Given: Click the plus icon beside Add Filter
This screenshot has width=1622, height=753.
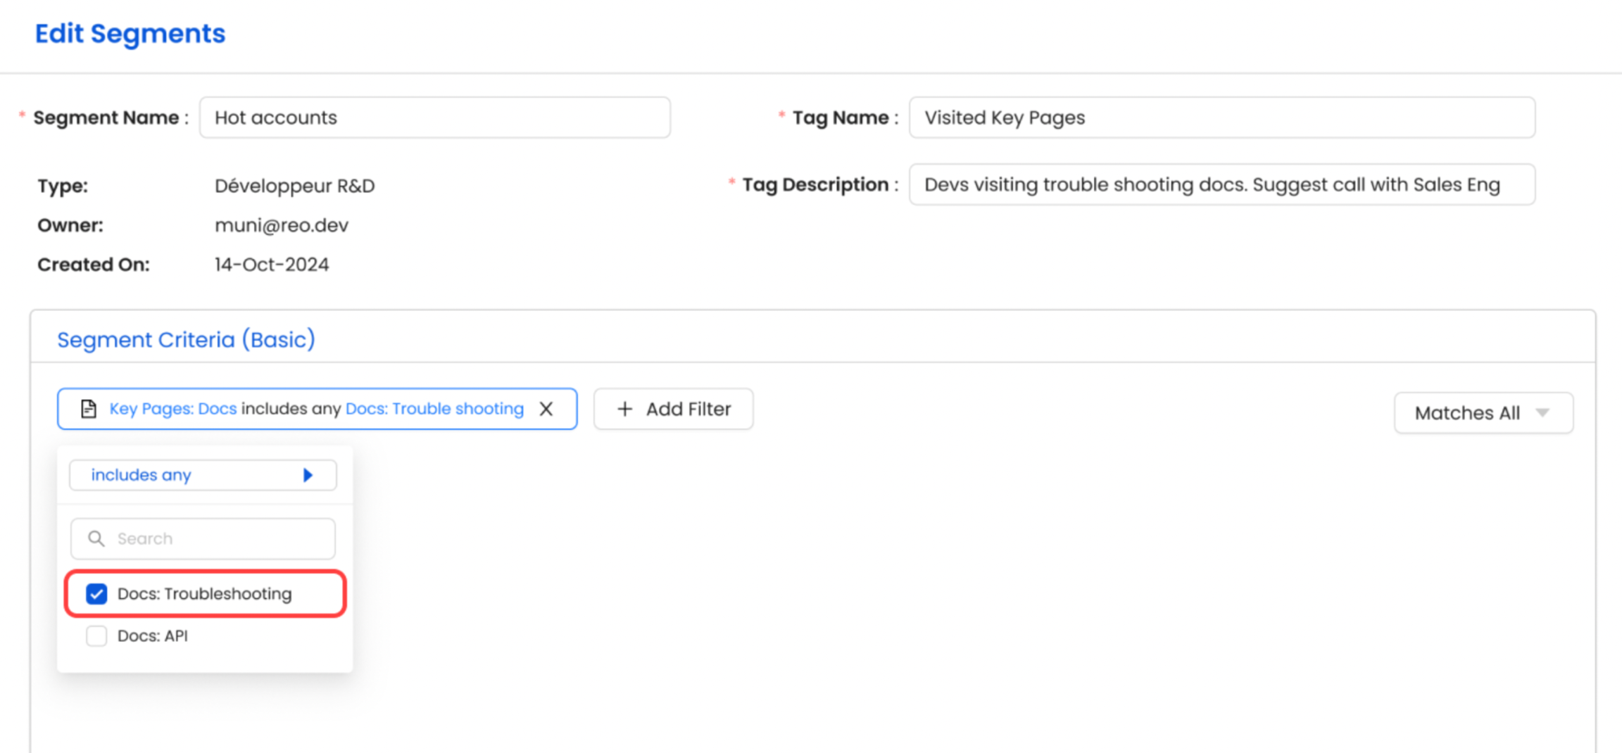Looking at the screenshot, I should (624, 409).
